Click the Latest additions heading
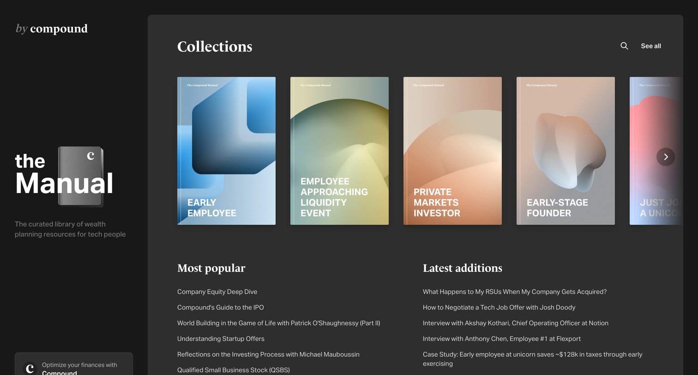The width and height of the screenshot is (698, 375). (x=463, y=268)
